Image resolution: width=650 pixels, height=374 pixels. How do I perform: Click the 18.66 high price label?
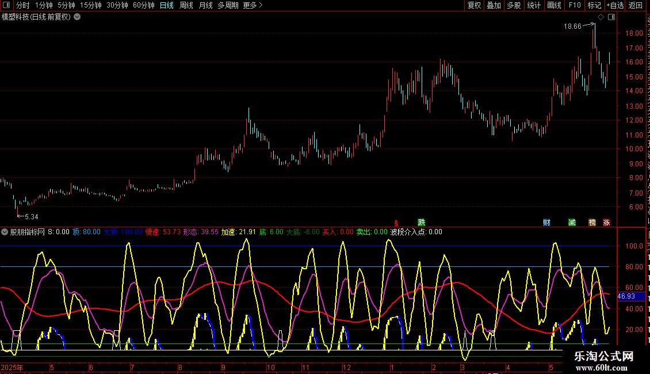pos(572,26)
